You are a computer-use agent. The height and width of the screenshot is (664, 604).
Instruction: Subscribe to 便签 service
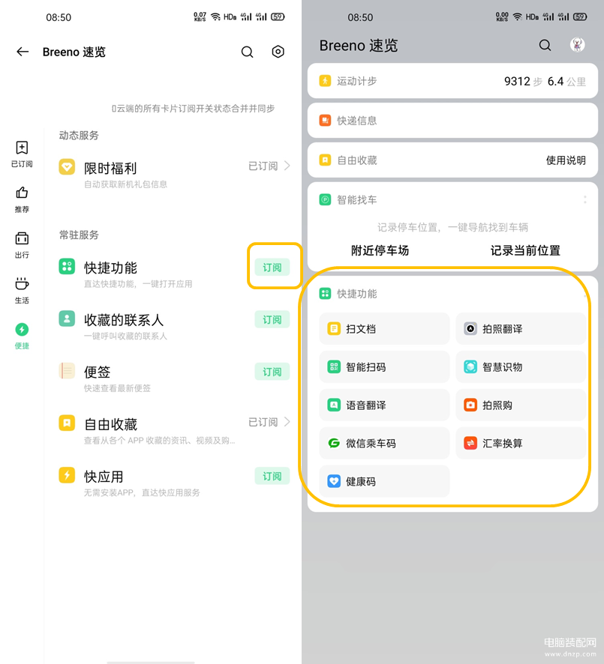point(272,372)
